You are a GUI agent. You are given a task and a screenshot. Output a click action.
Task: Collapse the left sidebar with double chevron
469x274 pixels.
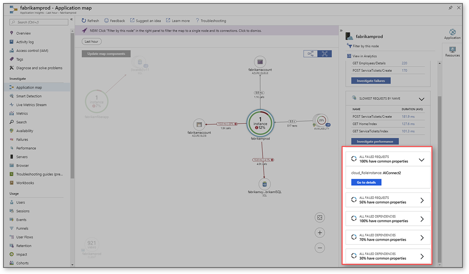pos(71,20)
